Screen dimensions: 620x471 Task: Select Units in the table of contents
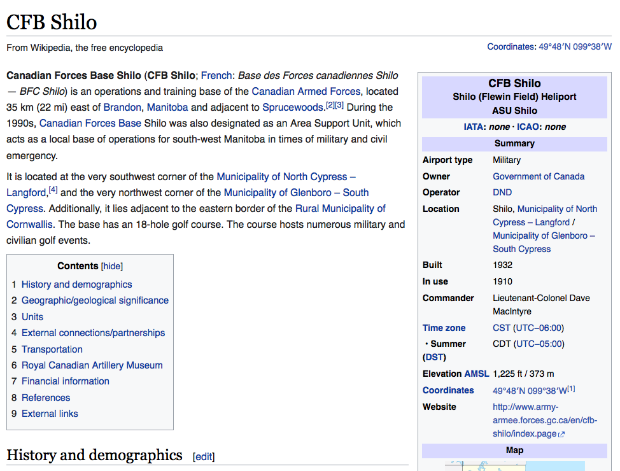tap(32, 317)
